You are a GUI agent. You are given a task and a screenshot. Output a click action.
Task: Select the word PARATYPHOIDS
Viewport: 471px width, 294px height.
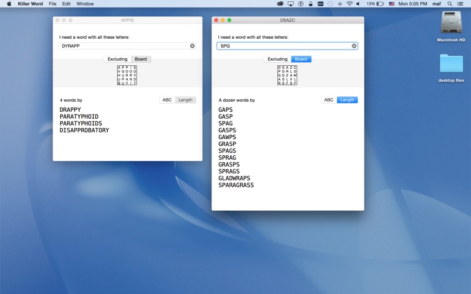81,123
